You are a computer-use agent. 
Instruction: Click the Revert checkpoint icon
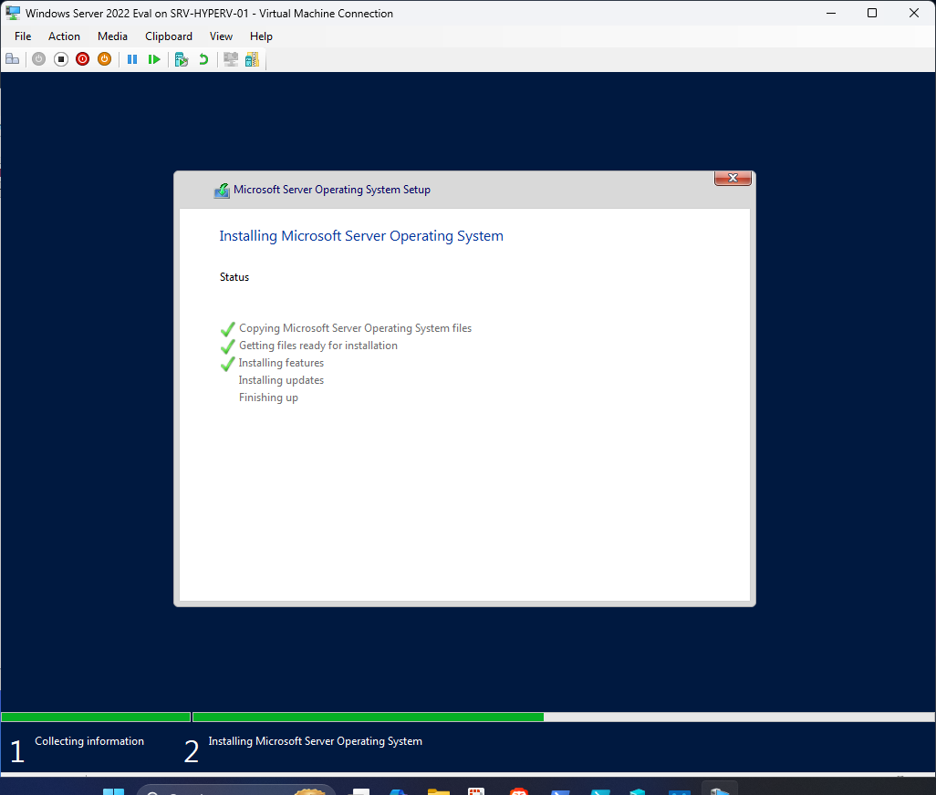203,58
